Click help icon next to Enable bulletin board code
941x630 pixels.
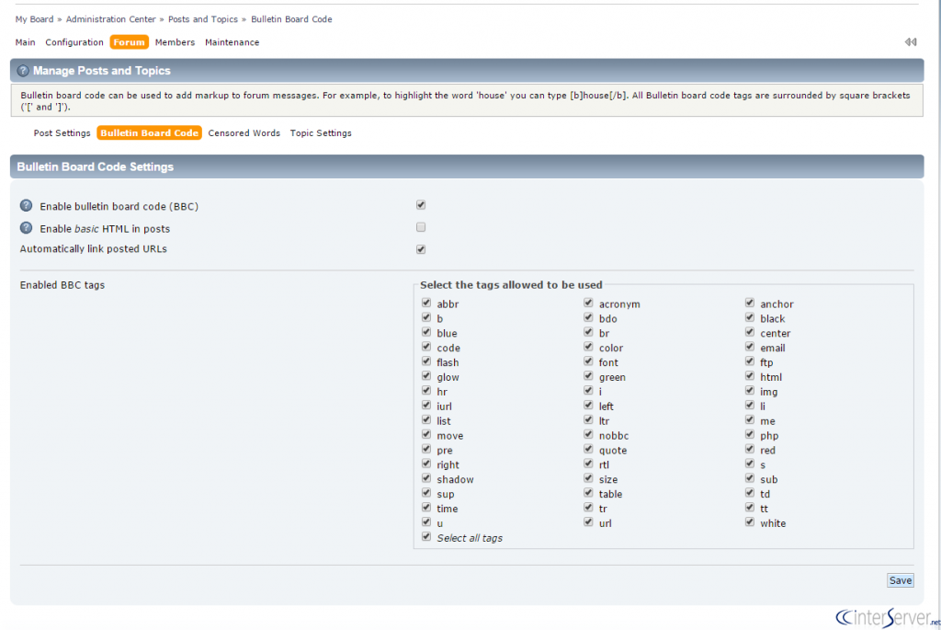[x=27, y=206]
